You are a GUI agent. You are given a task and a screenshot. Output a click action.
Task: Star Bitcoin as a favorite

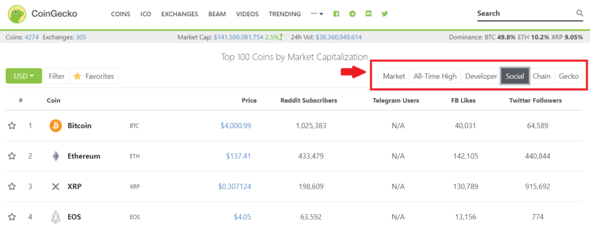coord(12,126)
